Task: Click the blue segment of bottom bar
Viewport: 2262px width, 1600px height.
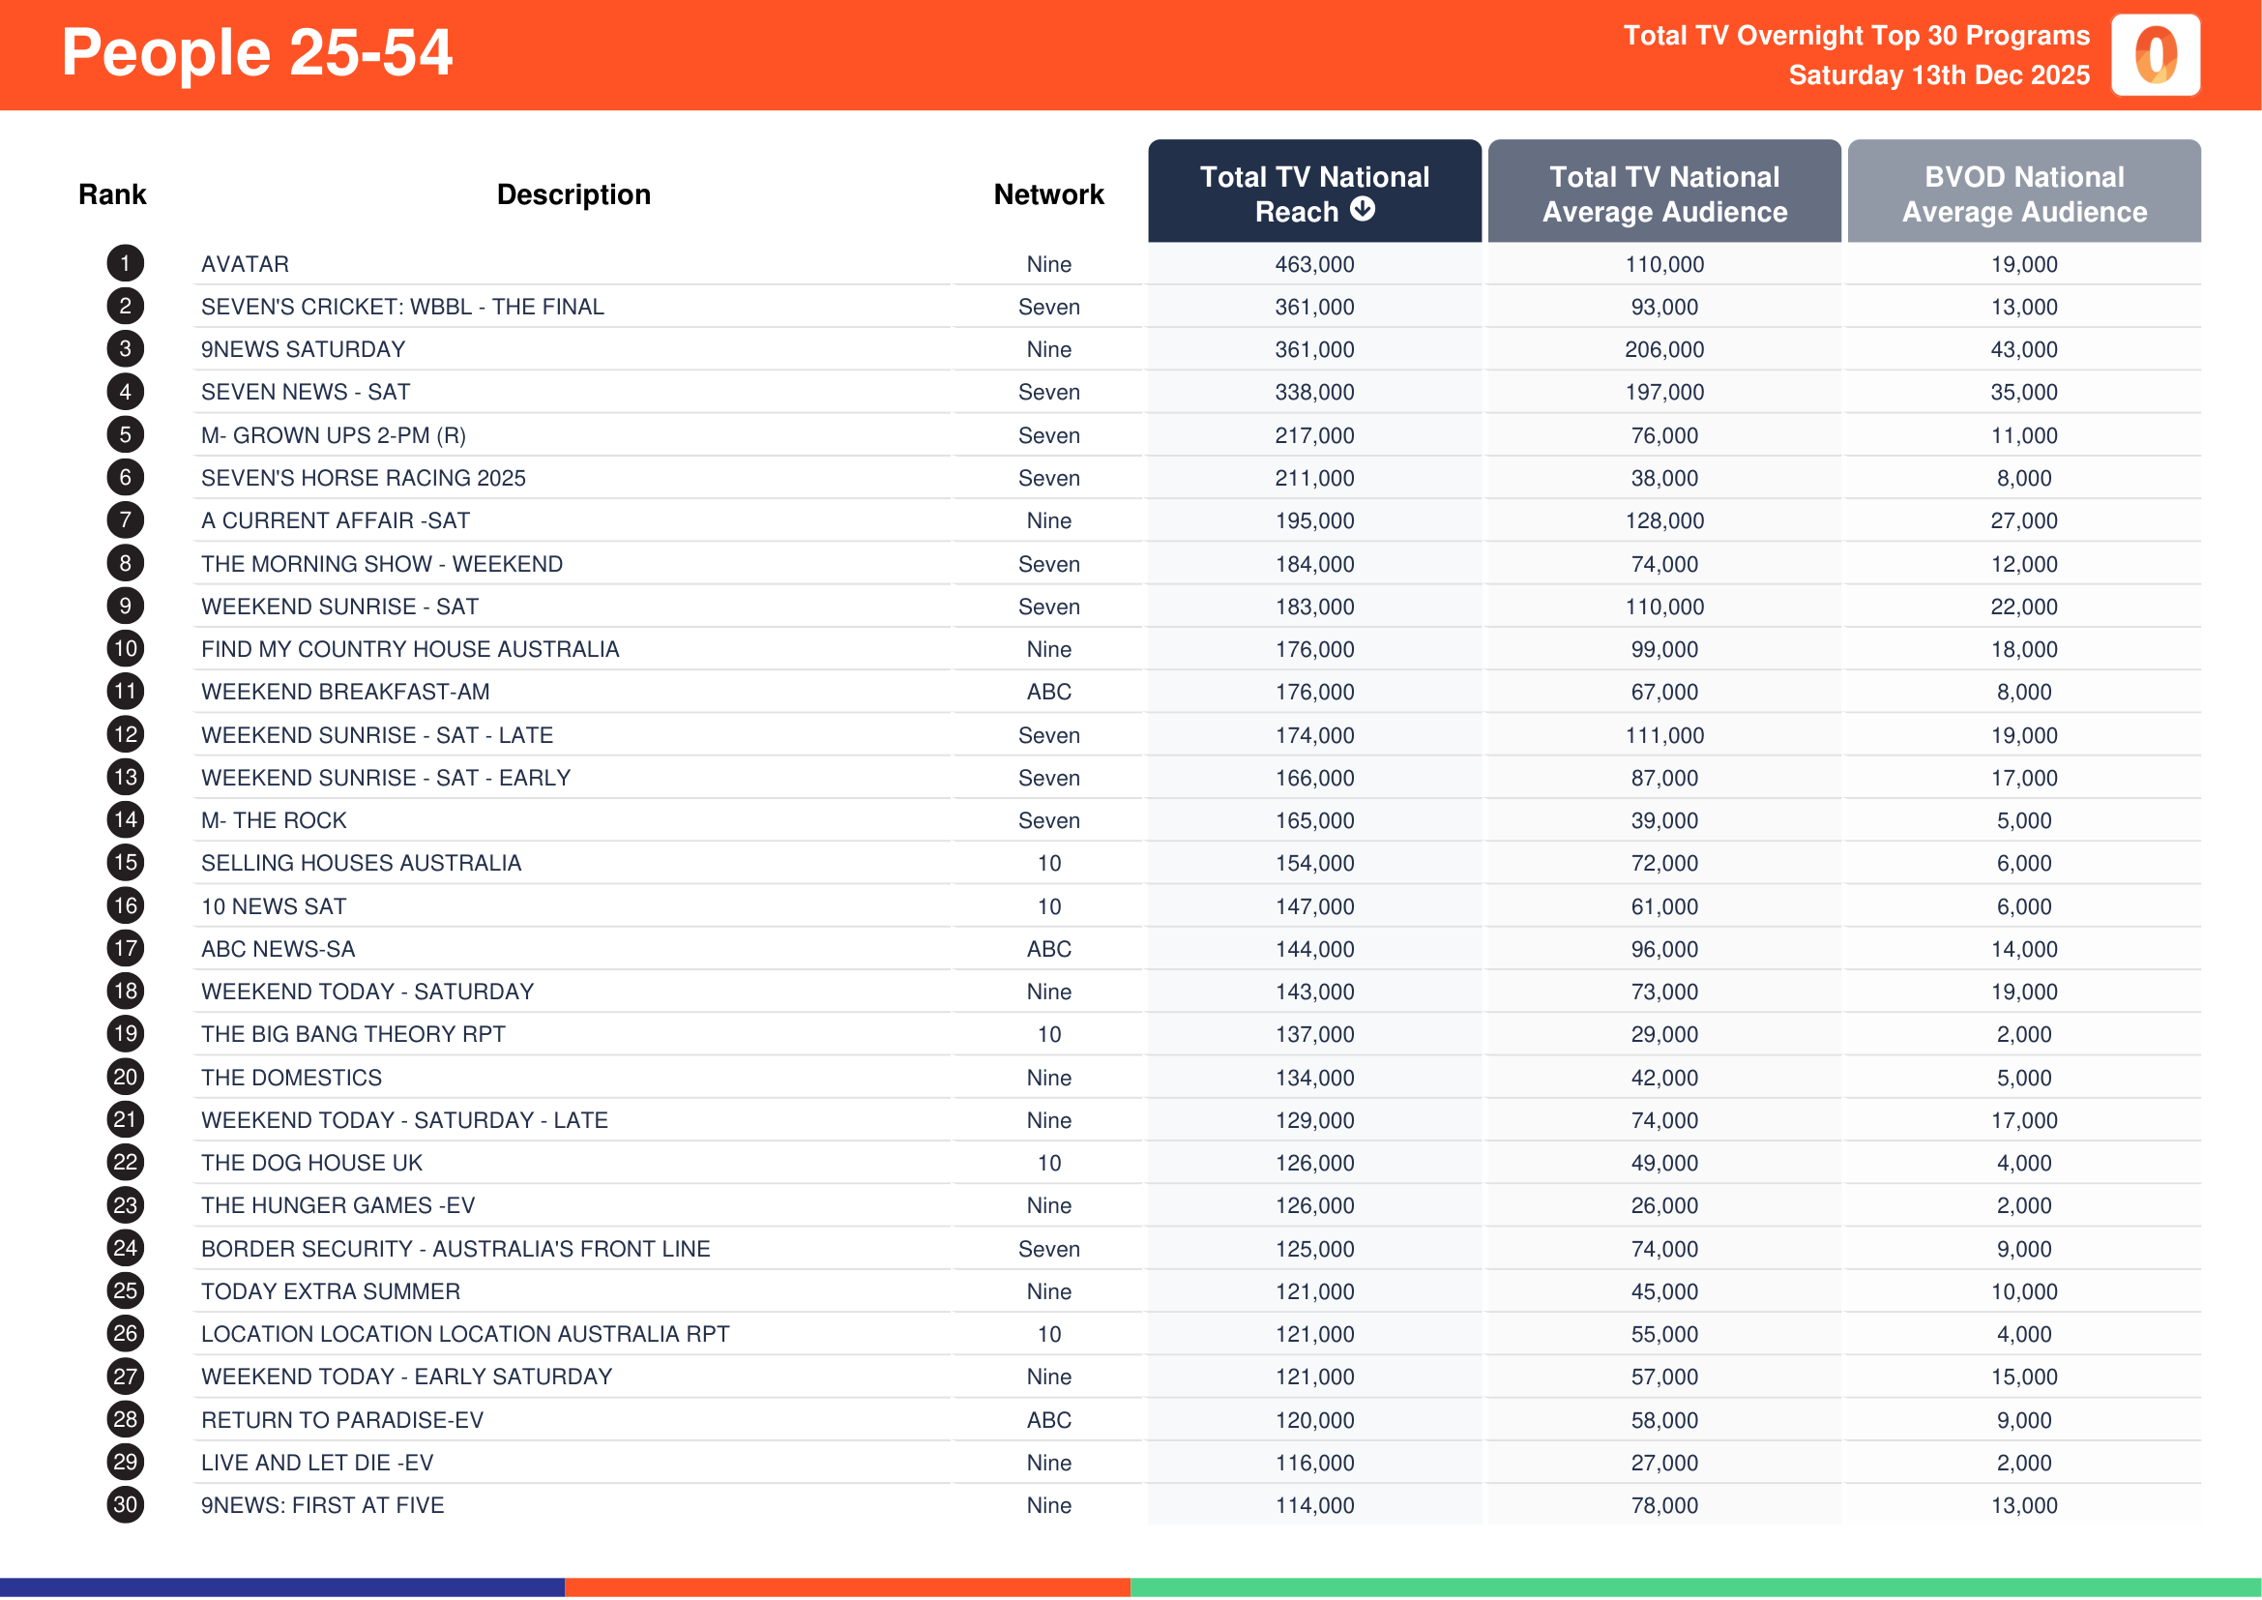Action: pyautogui.click(x=281, y=1587)
